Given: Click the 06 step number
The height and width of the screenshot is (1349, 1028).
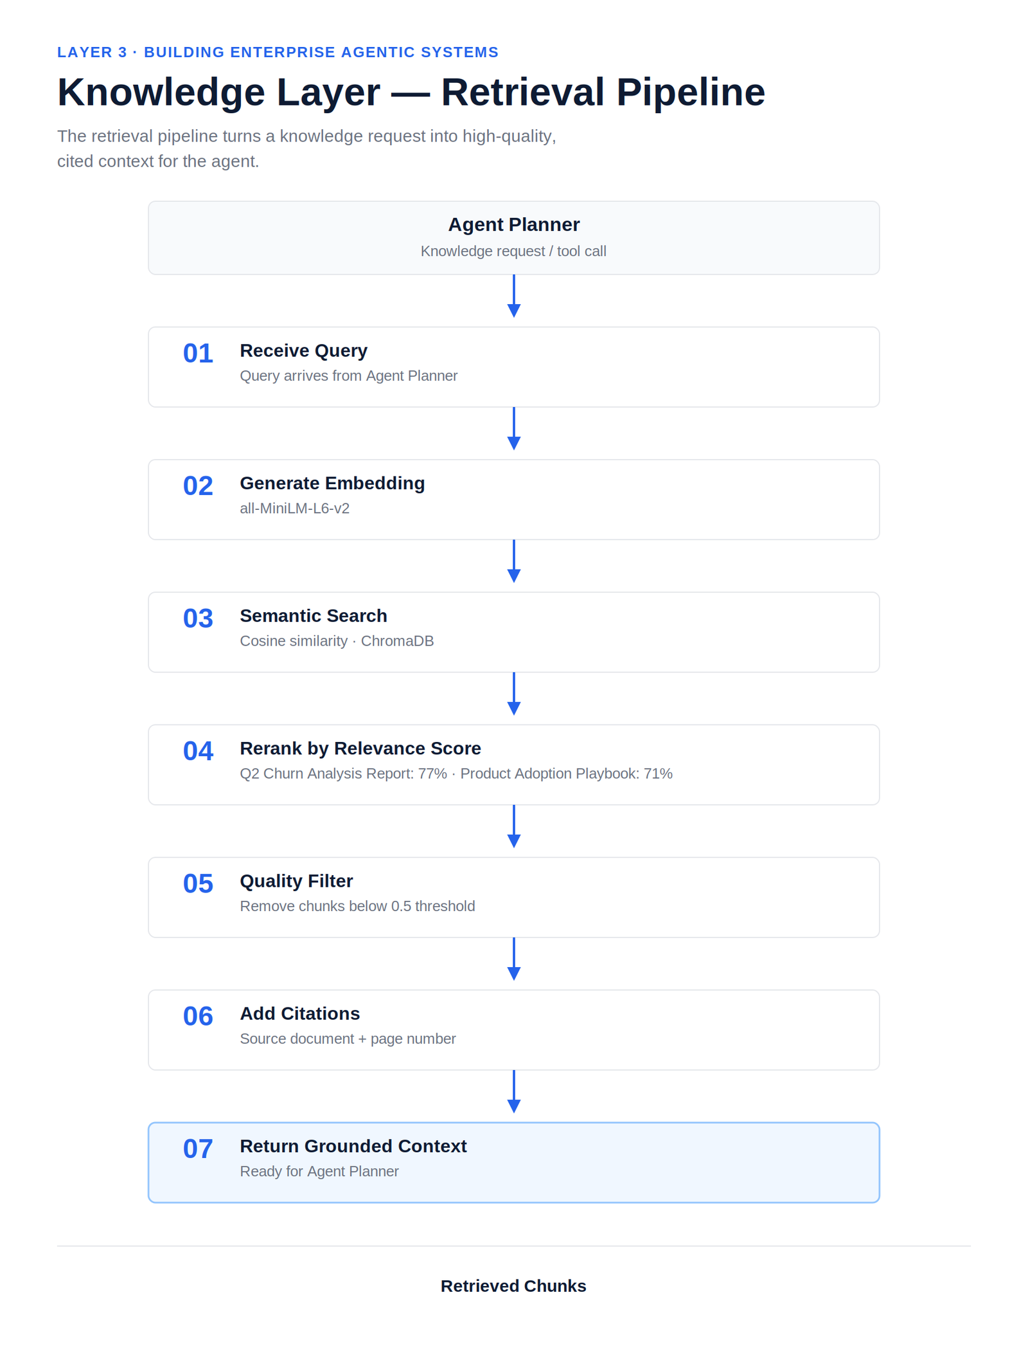Looking at the screenshot, I should click(x=198, y=1016).
